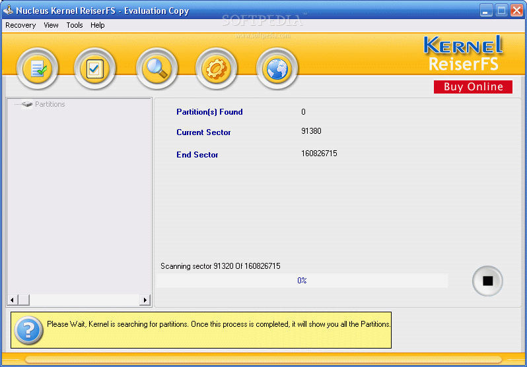Minimize the Nucleus Kernel ReiserFS window
This screenshot has width=527, height=367.
pyautogui.click(x=485, y=11)
